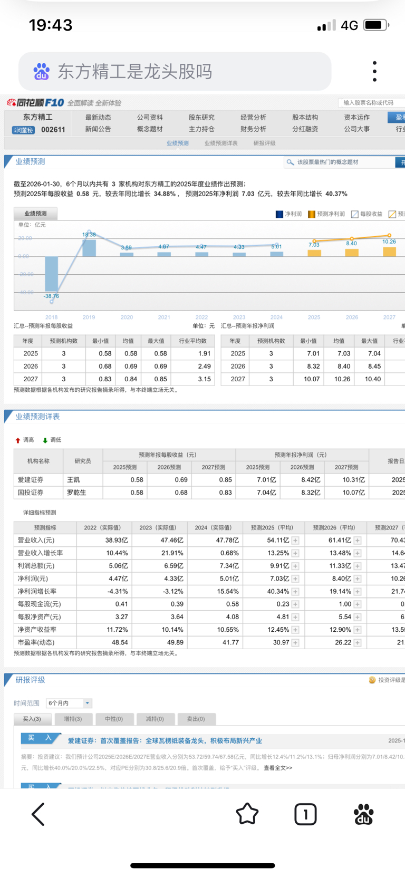Tap the Baidu paw icon in search bar
The height and width of the screenshot is (877, 405).
41,71
